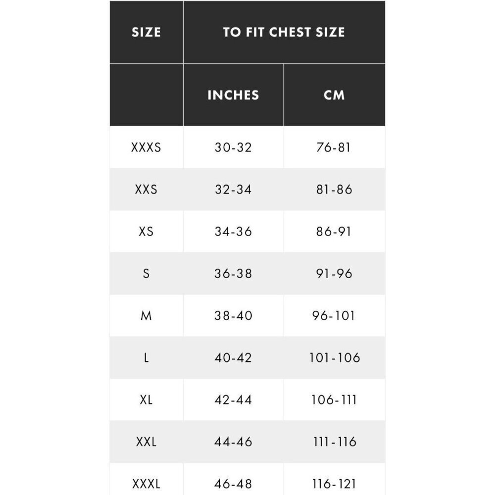
Task: Click the XS size row label
Action: (146, 232)
